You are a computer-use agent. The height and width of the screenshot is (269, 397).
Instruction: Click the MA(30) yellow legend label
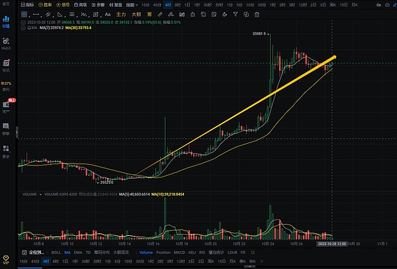click(x=79, y=28)
